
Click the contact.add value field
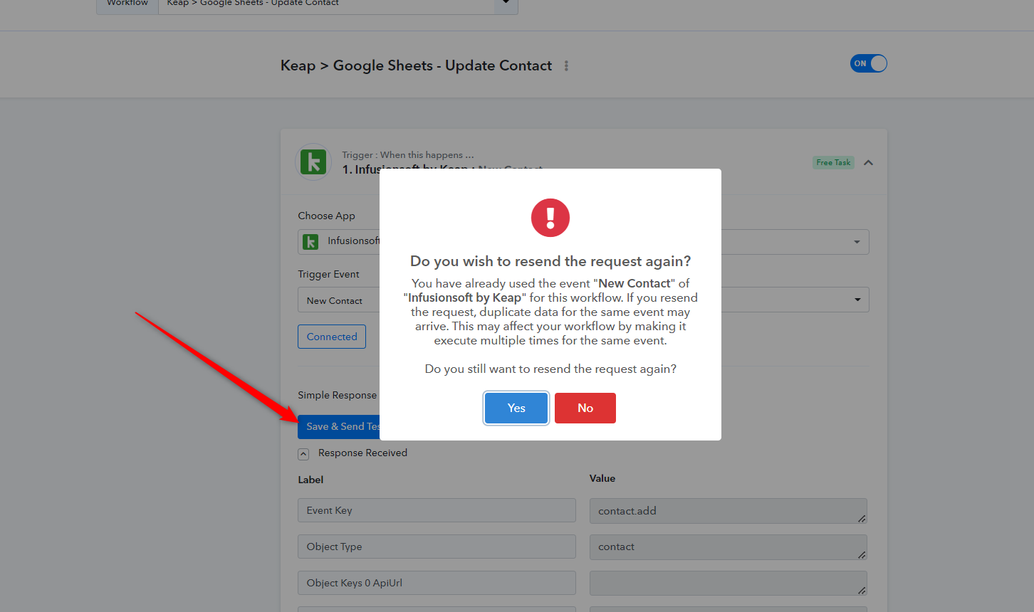pos(728,511)
